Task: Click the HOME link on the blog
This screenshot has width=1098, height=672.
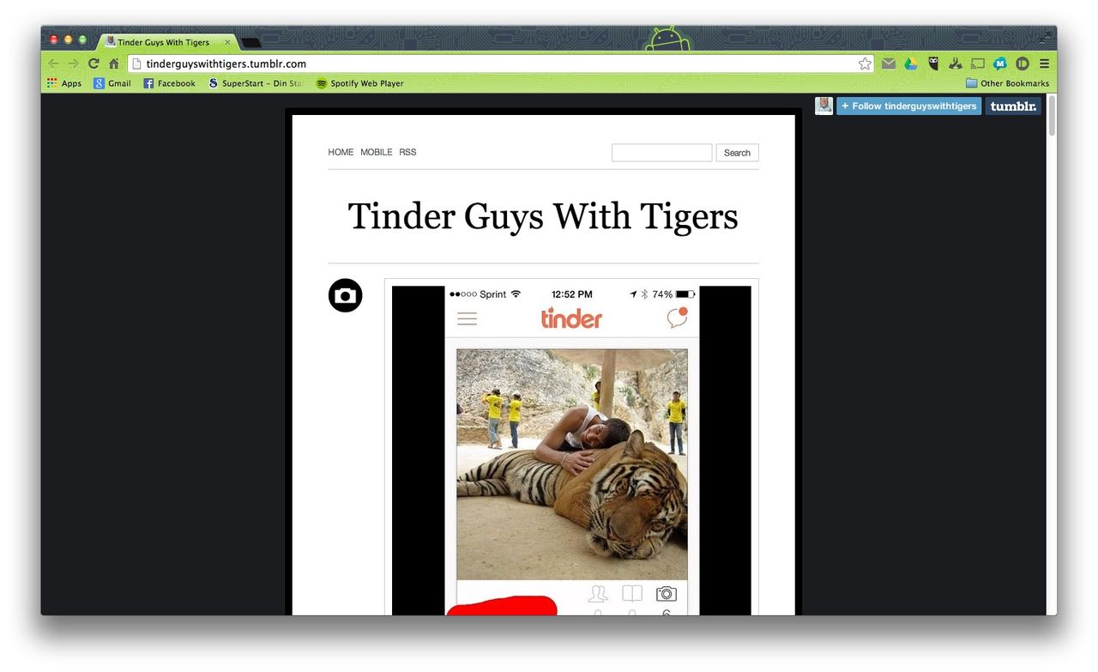Action: point(341,152)
